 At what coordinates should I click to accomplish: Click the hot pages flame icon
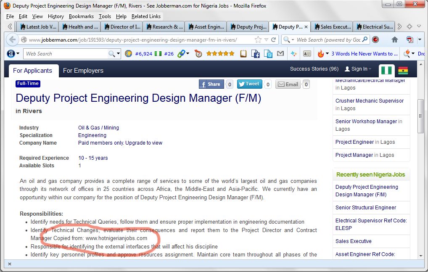(x=321, y=54)
